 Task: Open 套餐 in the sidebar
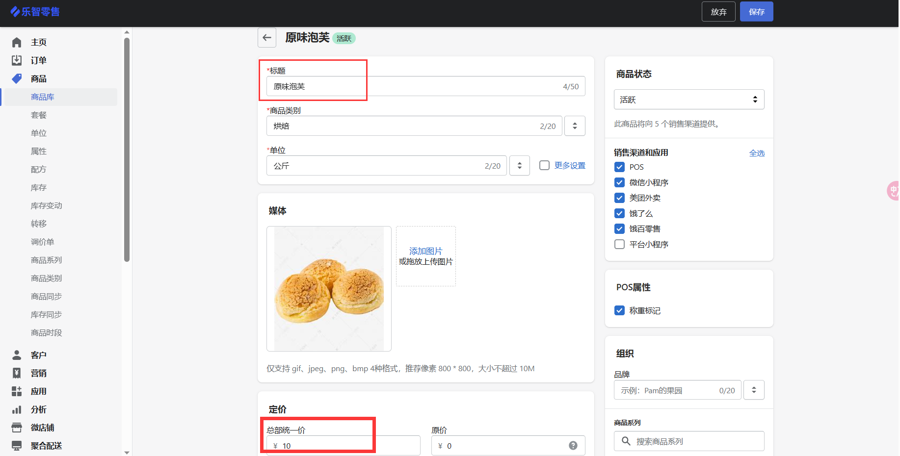pyautogui.click(x=39, y=115)
